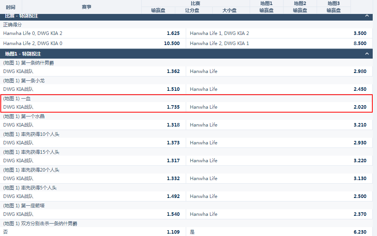377x236 pixels.
Task: Collapse the 地图1 - 特别投注 section chevron
Action: coord(366,54)
